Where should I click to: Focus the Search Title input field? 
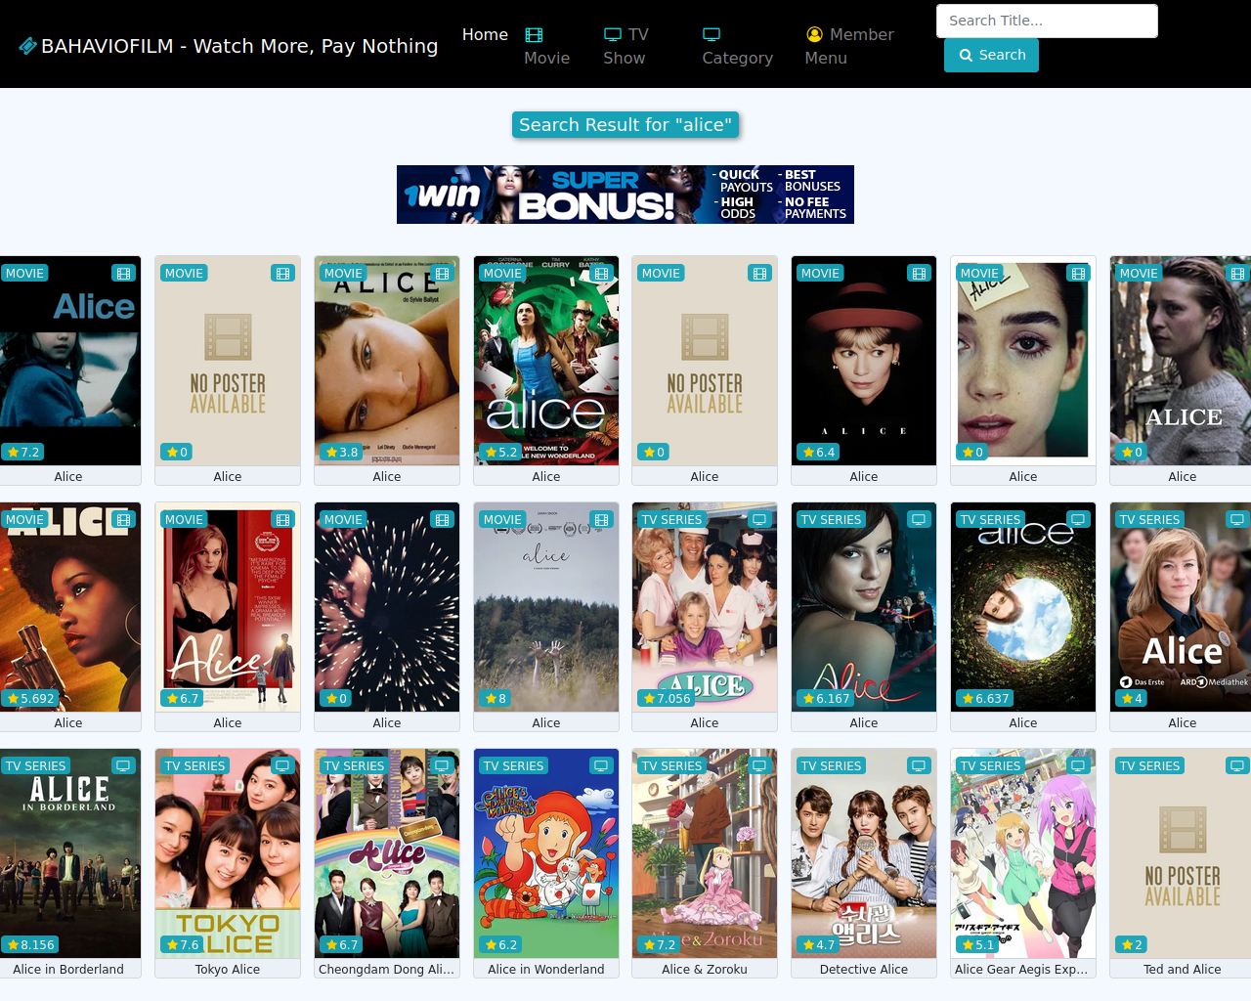point(1047,21)
